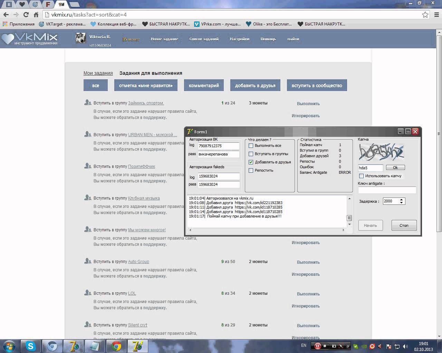
Task: Open the Silent cry group link
Action: 138,325
